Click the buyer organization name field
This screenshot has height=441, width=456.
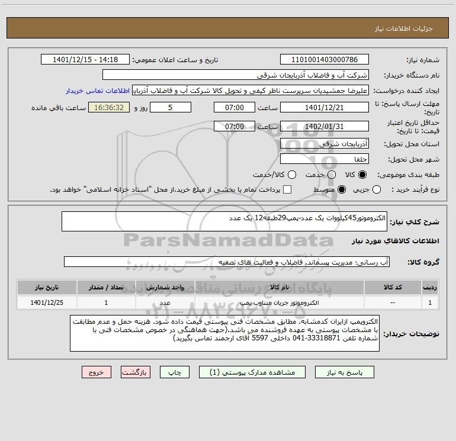click(x=236, y=75)
